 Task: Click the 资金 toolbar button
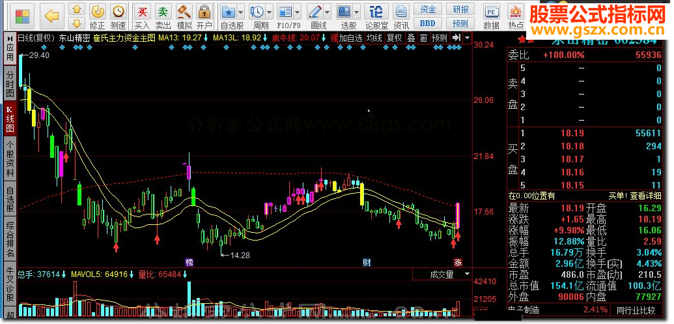pyautogui.click(x=427, y=9)
